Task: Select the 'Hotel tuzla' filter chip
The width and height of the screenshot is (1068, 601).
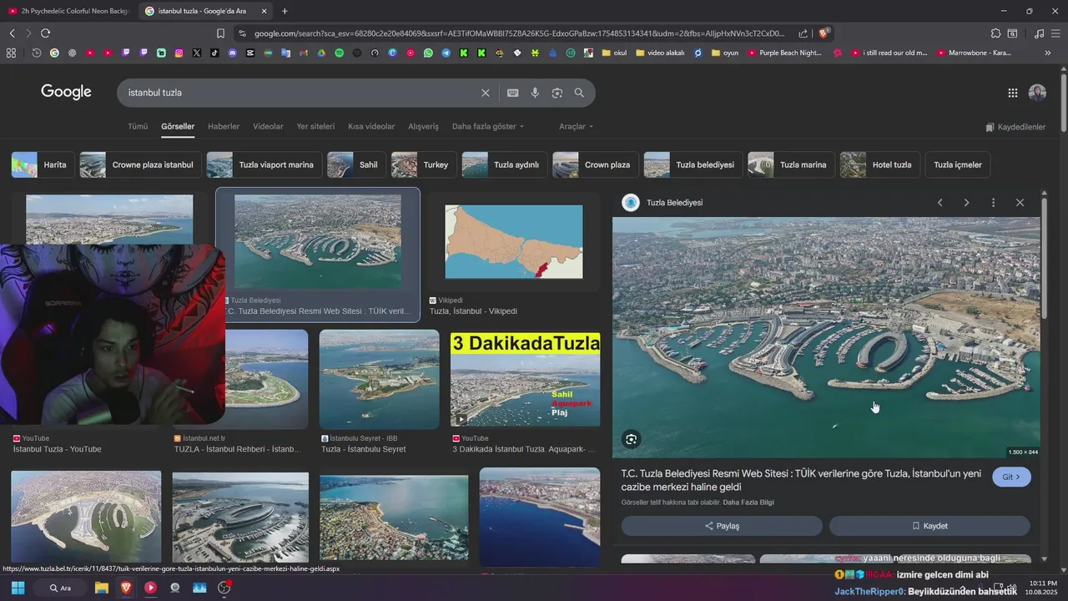Action: click(x=880, y=164)
